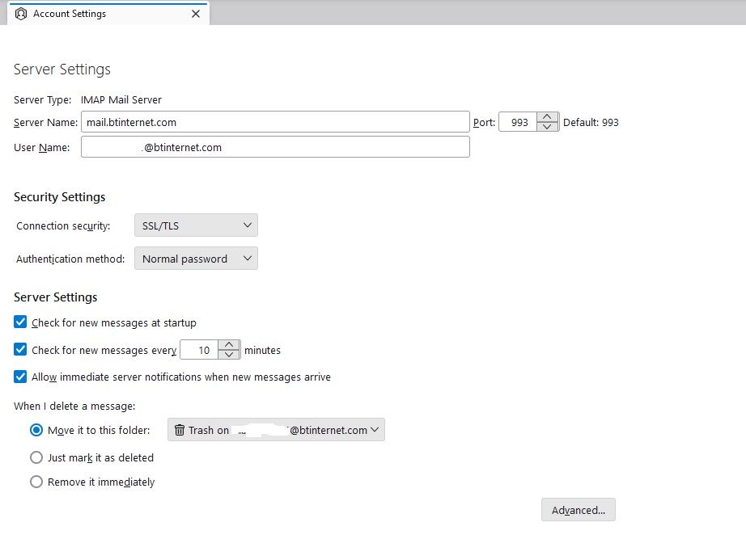Choose Remove it immediately option
This screenshot has width=746, height=539.
(36, 482)
